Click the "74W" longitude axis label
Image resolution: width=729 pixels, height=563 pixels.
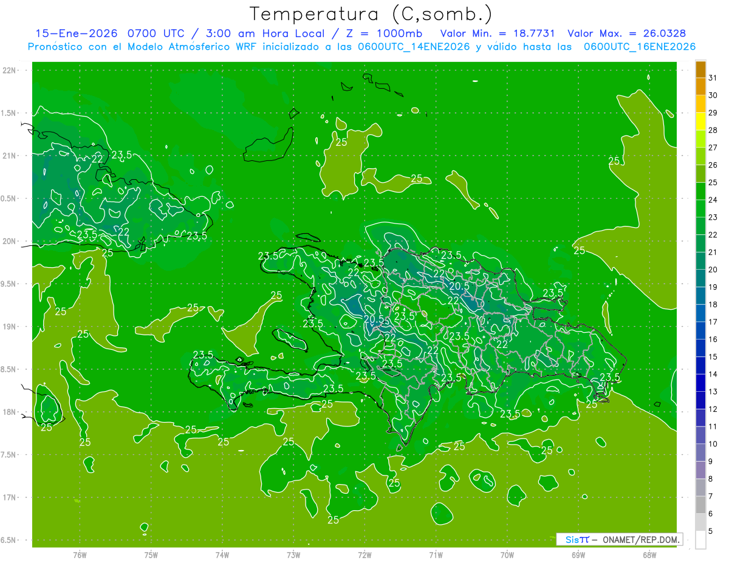click(x=222, y=554)
